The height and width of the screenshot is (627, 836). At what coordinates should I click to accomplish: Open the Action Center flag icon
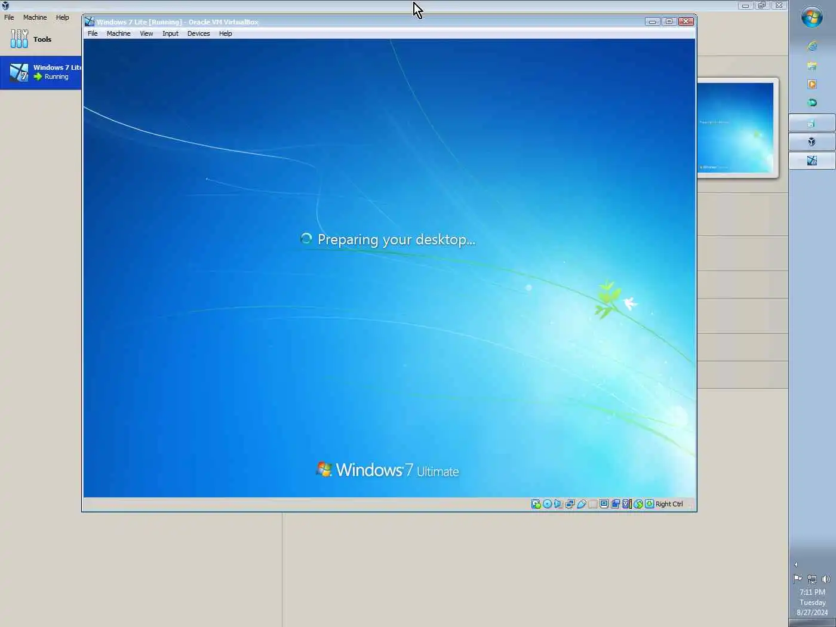[x=797, y=579]
